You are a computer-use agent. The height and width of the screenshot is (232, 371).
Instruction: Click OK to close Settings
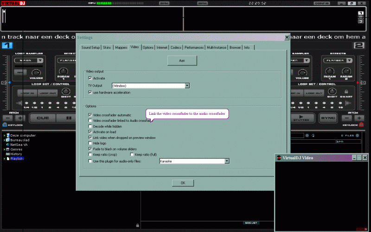click(x=183, y=183)
